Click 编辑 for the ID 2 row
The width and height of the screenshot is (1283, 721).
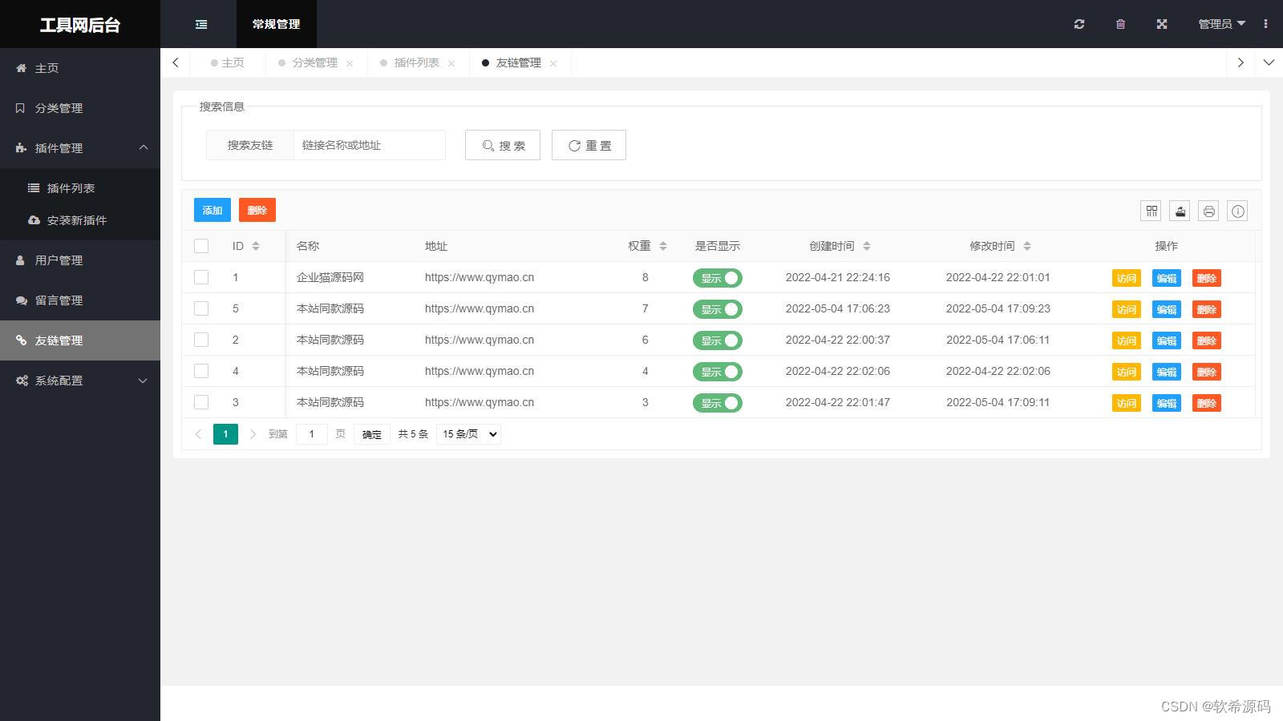coord(1167,340)
